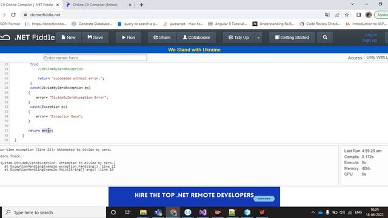Click the Log in link
Image resolution: width=388 pixels, height=218 pixels.
tap(370, 35)
